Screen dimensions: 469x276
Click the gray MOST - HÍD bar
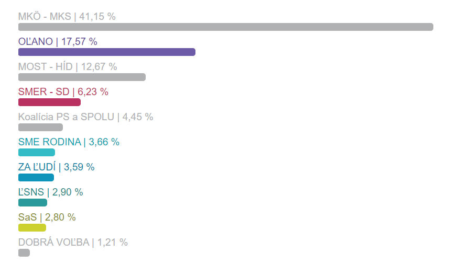point(82,77)
